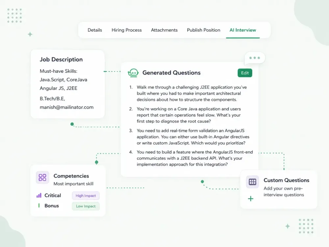This screenshot has width=329, height=247.
Task: Open the Details tab
Action: [95, 30]
